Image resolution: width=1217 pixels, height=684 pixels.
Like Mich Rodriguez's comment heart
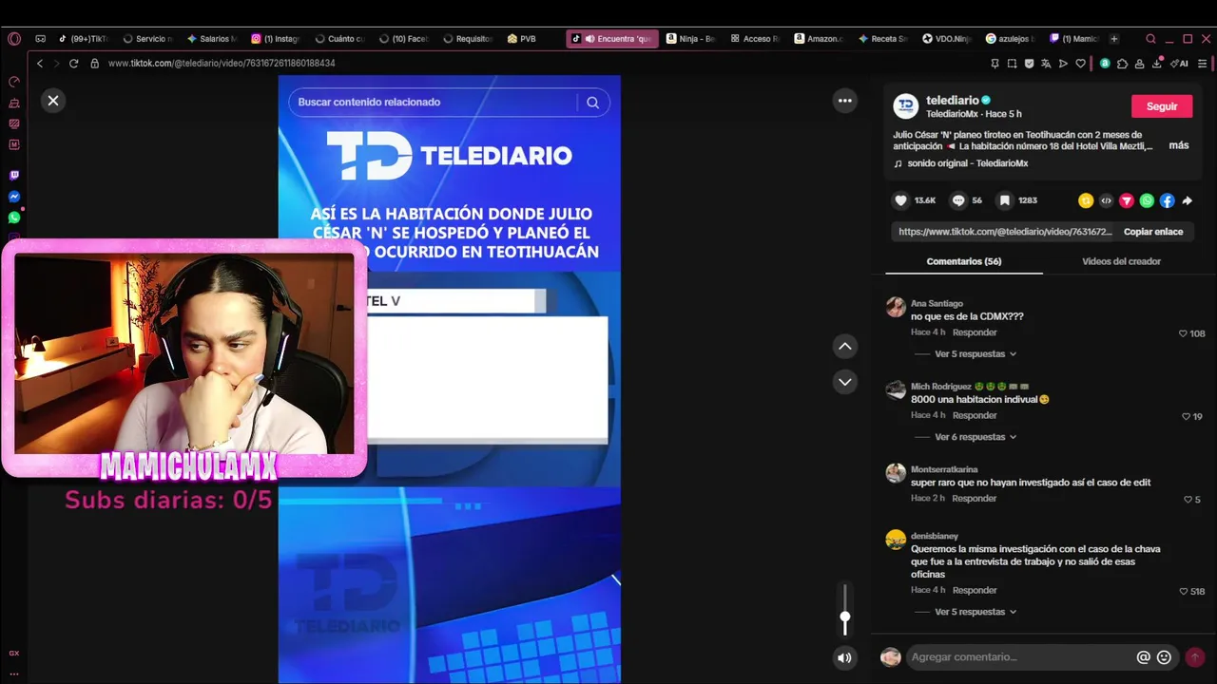pos(1186,416)
